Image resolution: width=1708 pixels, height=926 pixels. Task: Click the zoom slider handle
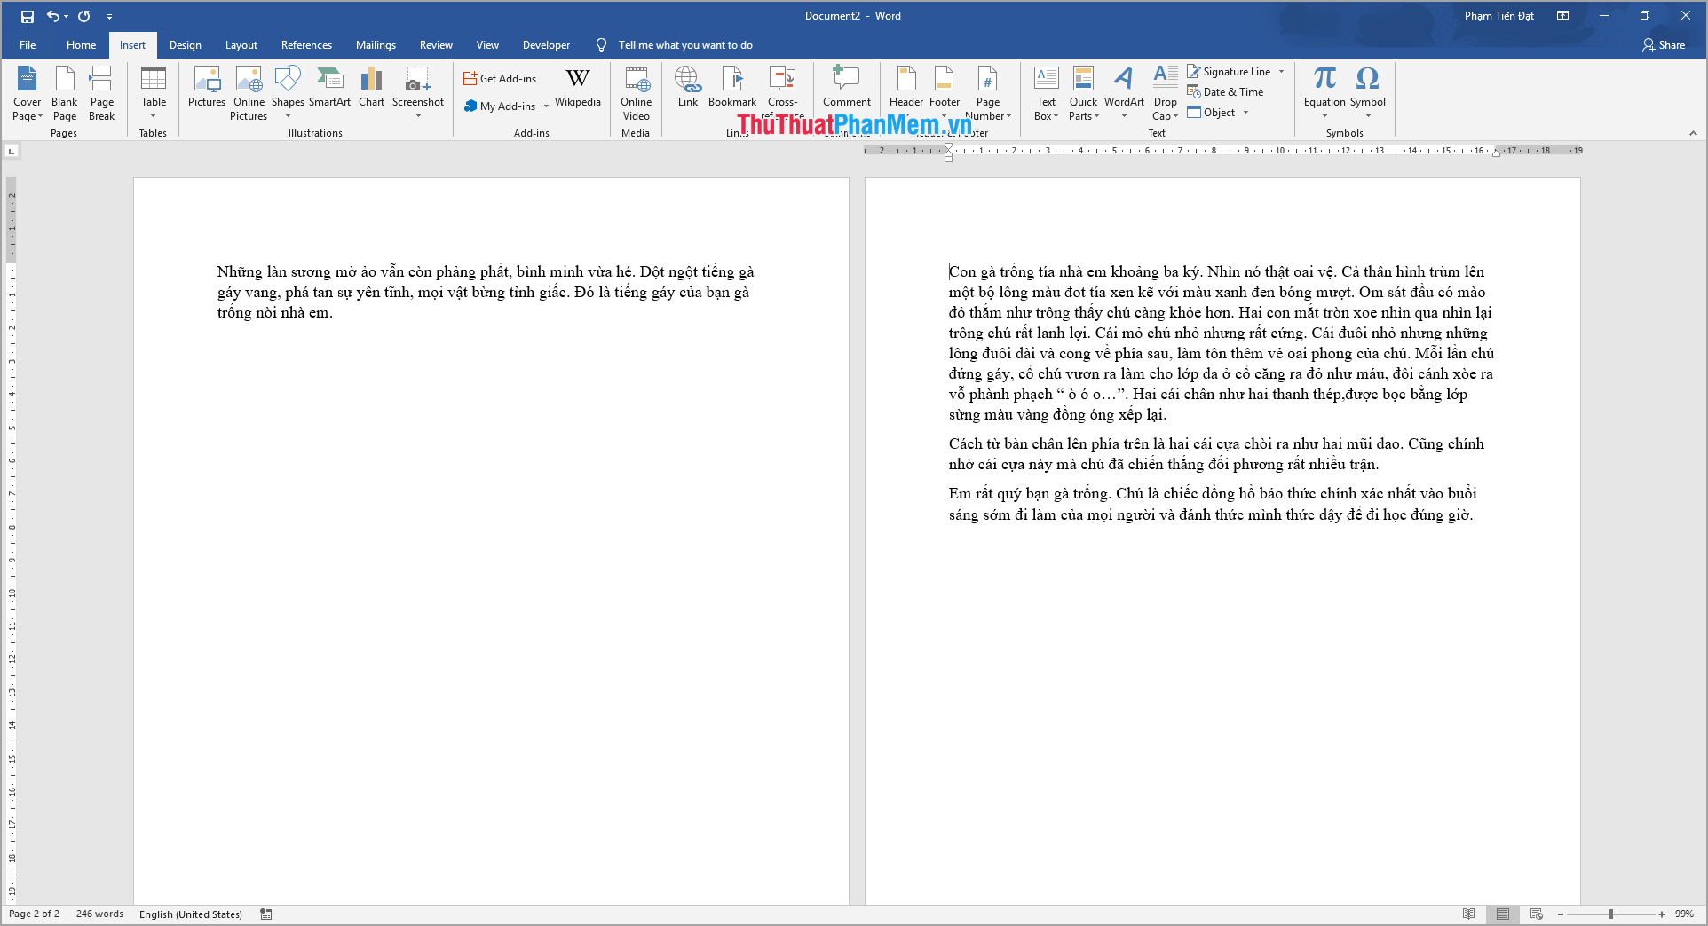pos(1610,914)
